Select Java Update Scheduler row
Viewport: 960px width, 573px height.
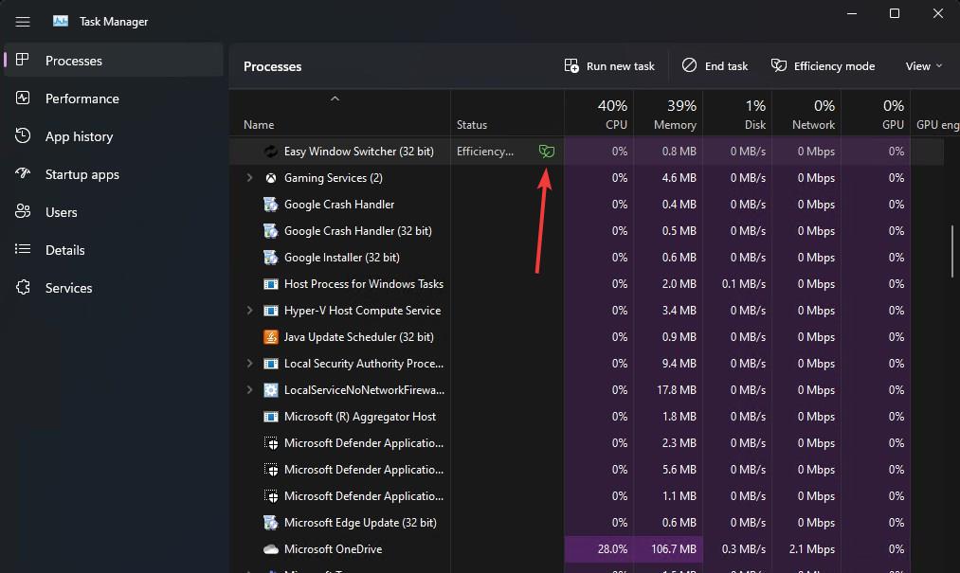[358, 337]
